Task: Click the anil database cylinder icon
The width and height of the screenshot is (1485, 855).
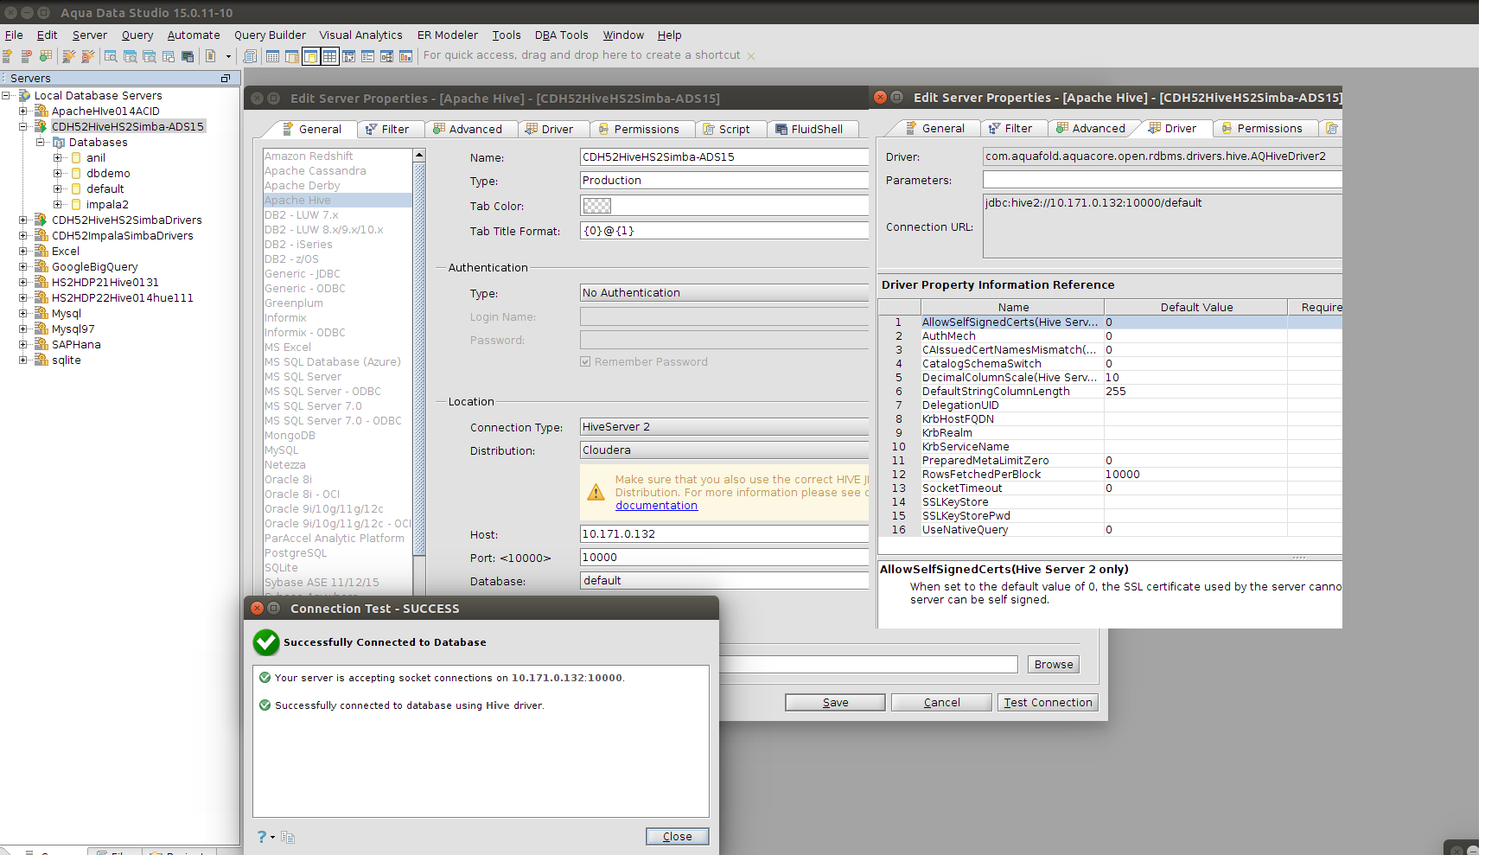Action: tap(76, 157)
